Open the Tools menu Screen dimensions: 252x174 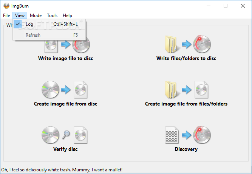[52, 16]
